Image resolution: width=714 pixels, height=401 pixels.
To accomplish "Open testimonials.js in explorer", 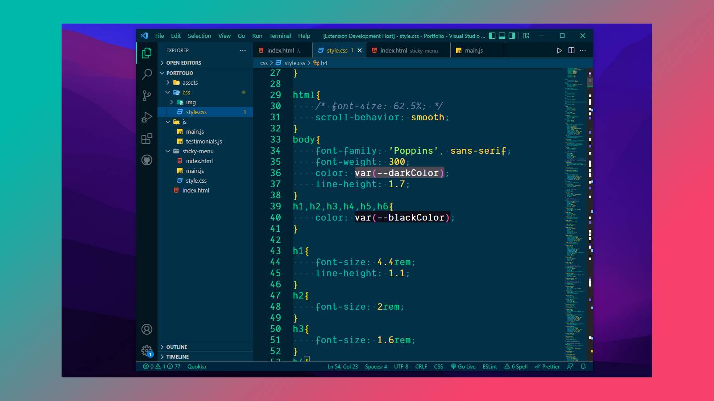I will (205, 141).
